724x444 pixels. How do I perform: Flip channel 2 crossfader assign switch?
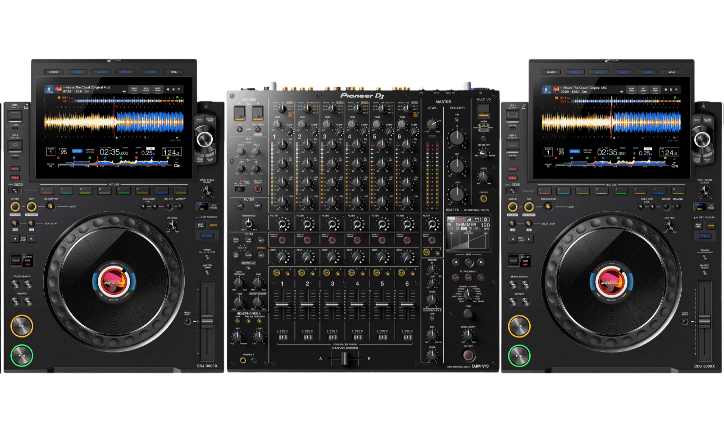[x=307, y=337]
